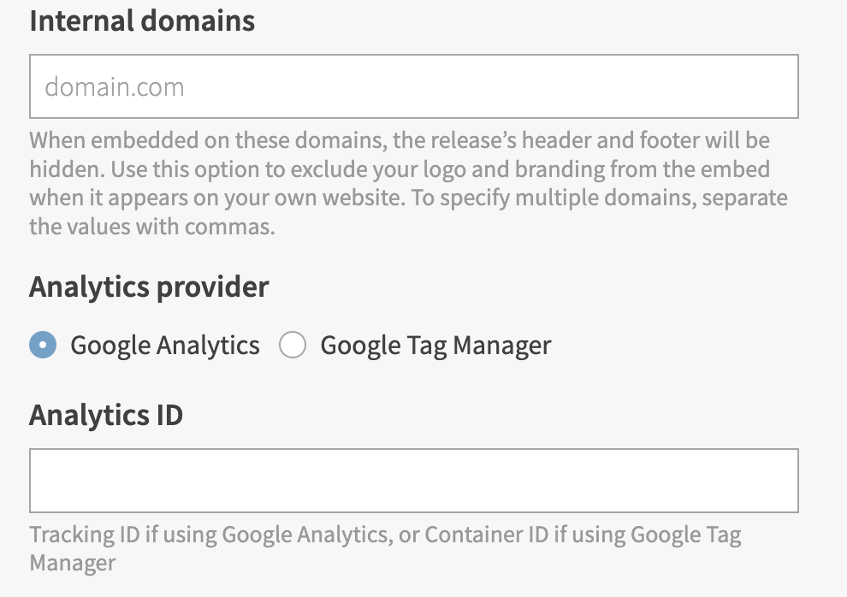
Task: Select the Google Analytics radio button
Action: point(43,346)
